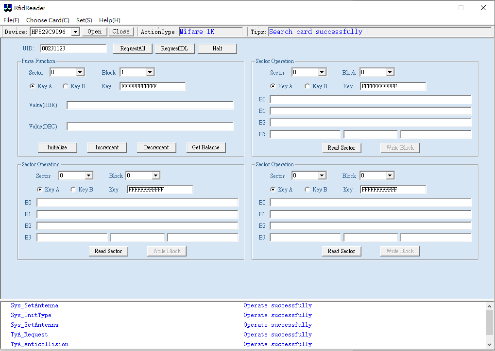The image size is (495, 351).
Task: Click Get Balance button
Action: 205,147
